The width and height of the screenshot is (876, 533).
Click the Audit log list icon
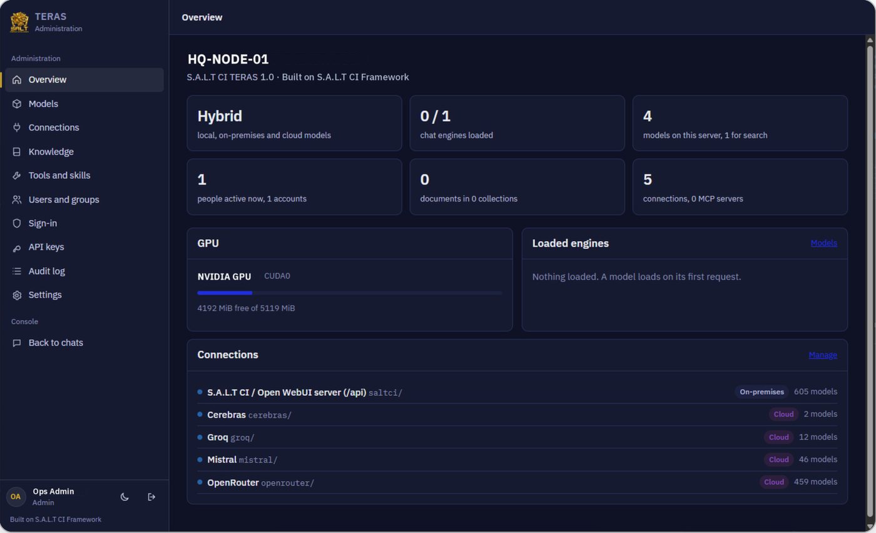click(x=17, y=272)
